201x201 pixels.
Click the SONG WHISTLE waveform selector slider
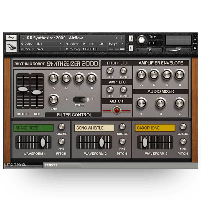pos(94,142)
